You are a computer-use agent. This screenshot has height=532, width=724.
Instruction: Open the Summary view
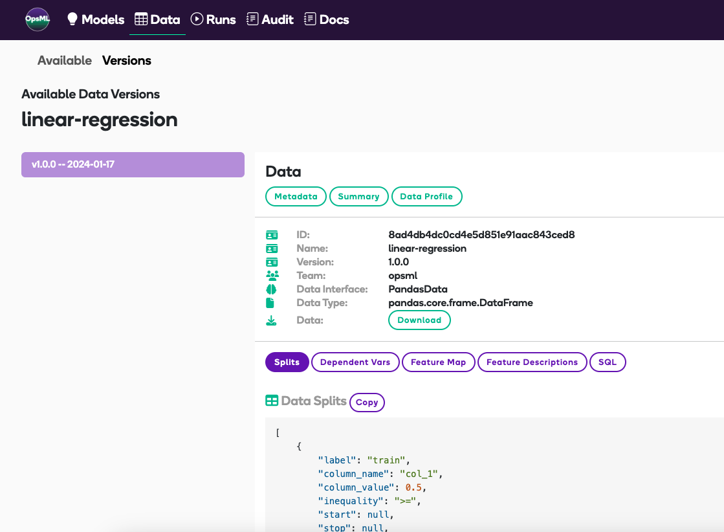[x=359, y=196]
